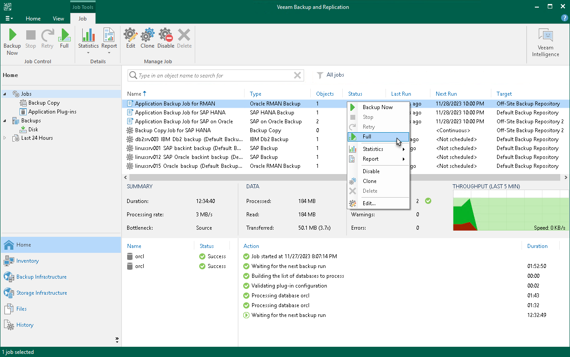Screen dimensions: 570x357
Task: Open the main application menu dropdown
Action: (9, 19)
